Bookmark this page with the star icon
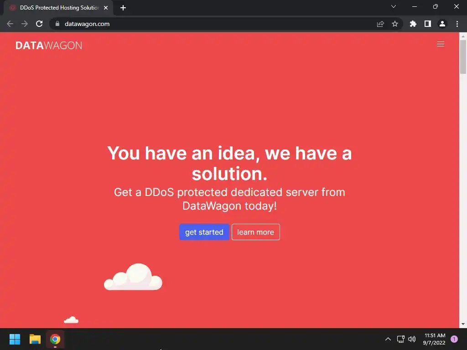 coord(395,24)
